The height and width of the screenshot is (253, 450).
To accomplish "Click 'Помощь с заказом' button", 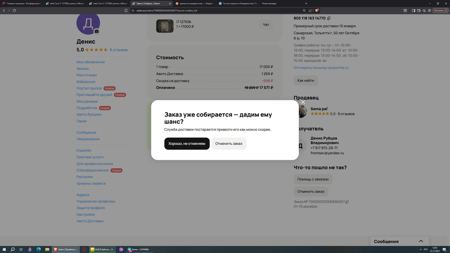I will click(313, 179).
